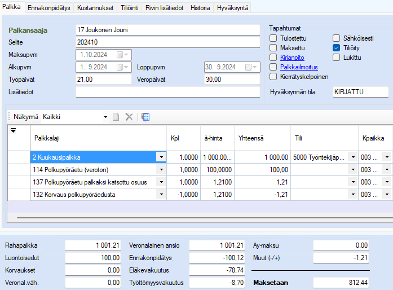Switch to the Ennakonpidätys tab
This screenshot has height=290, width=393.
pos(49,8)
